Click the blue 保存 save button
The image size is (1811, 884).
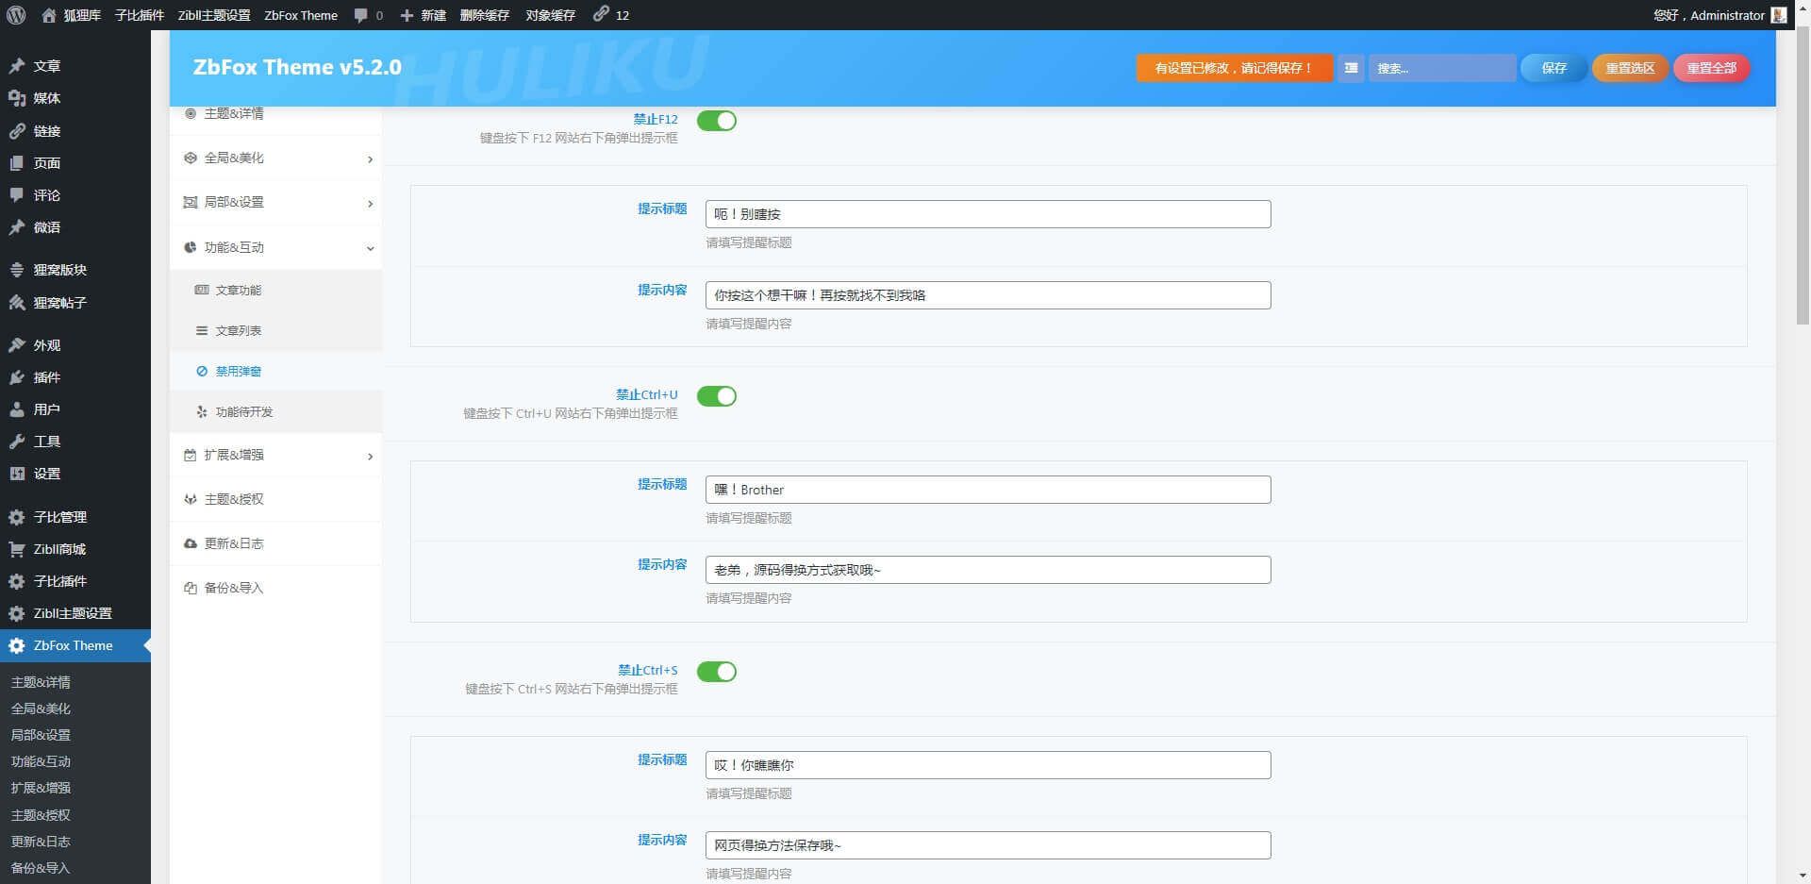click(x=1553, y=68)
